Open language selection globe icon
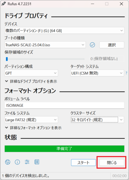Viewport: 129px width, 180px height. 8,162
